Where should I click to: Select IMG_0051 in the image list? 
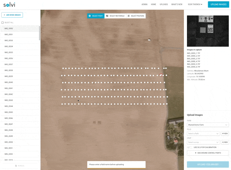[x=20, y=148]
